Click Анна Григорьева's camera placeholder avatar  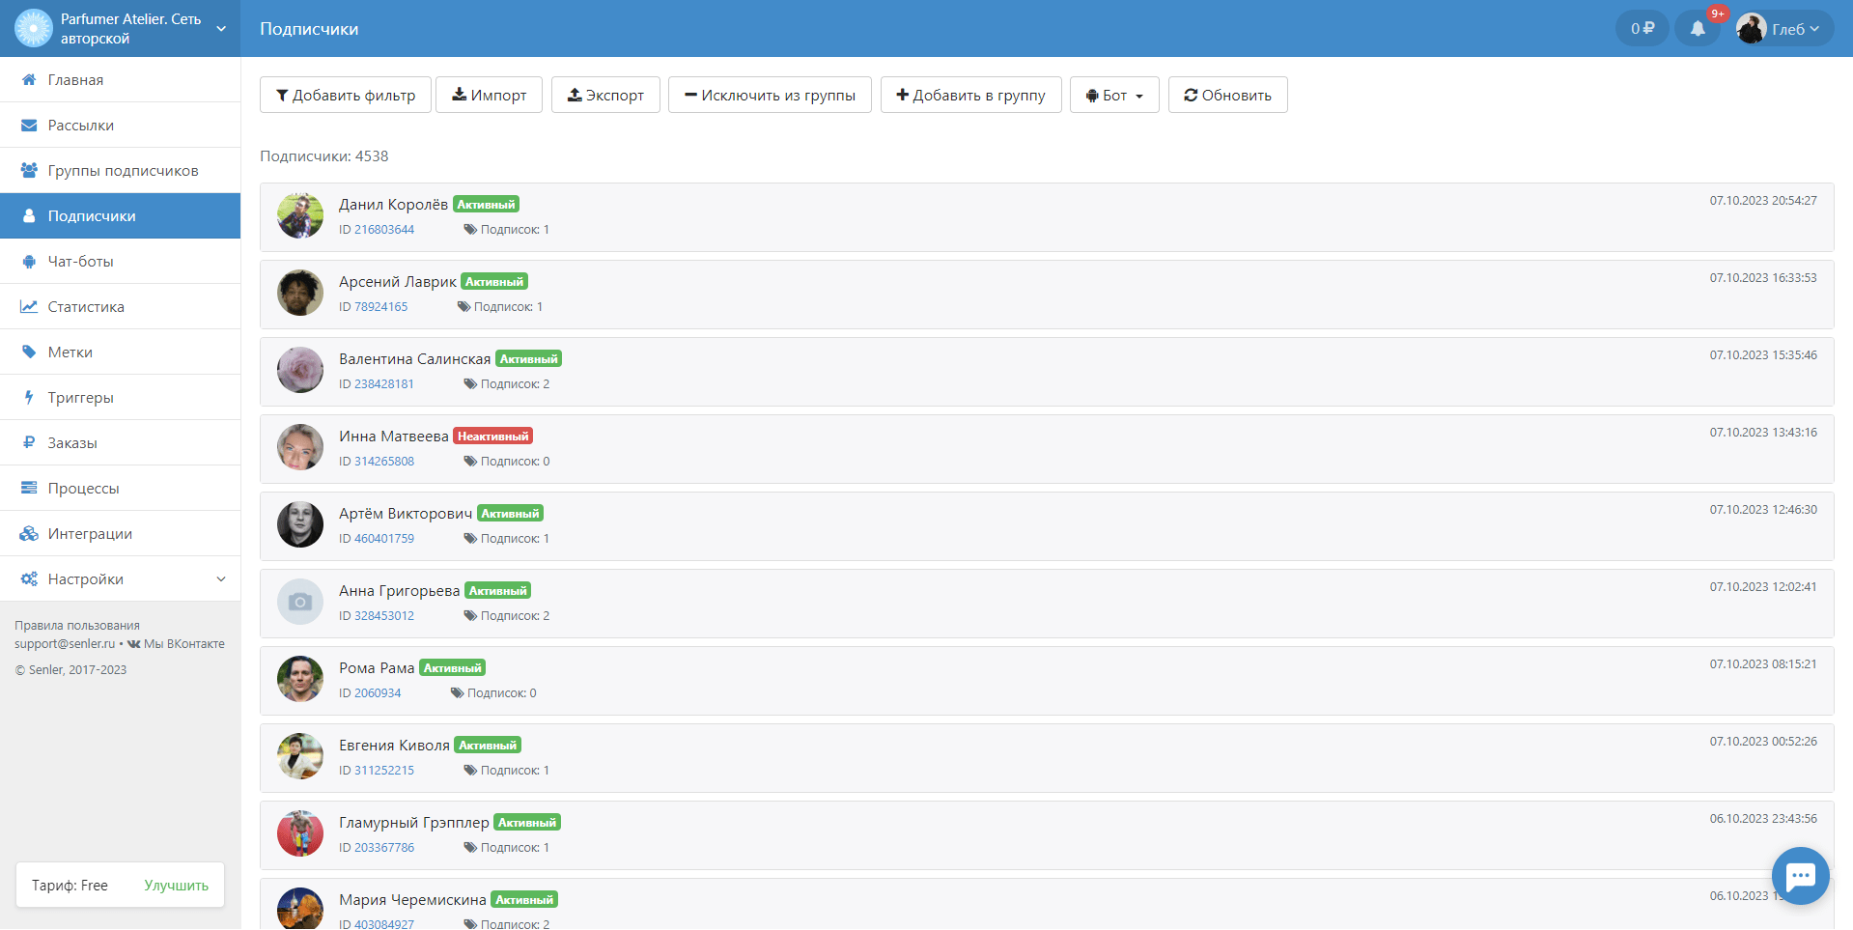300,602
